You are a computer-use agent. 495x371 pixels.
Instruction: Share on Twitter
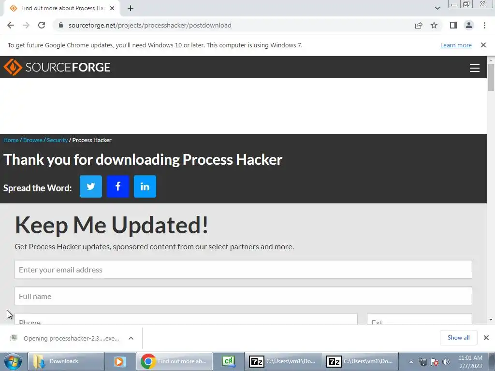click(91, 186)
